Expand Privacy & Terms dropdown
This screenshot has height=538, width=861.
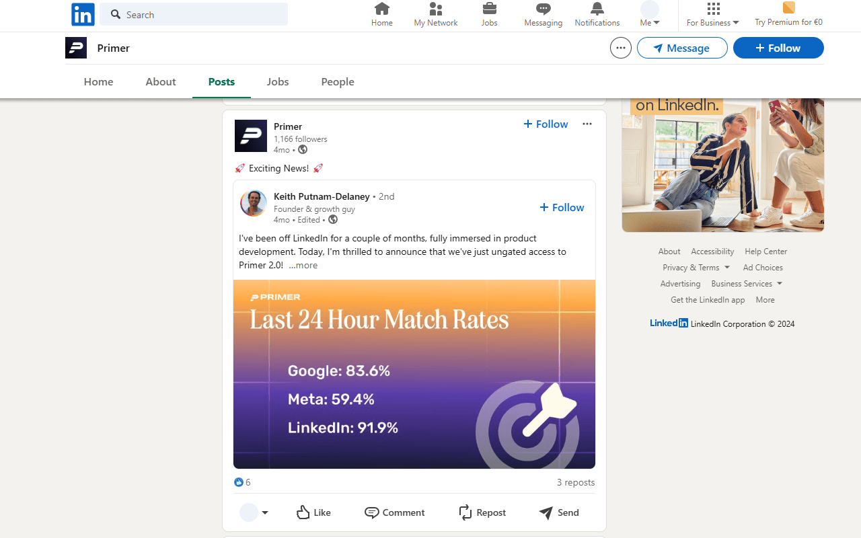pyautogui.click(x=696, y=267)
